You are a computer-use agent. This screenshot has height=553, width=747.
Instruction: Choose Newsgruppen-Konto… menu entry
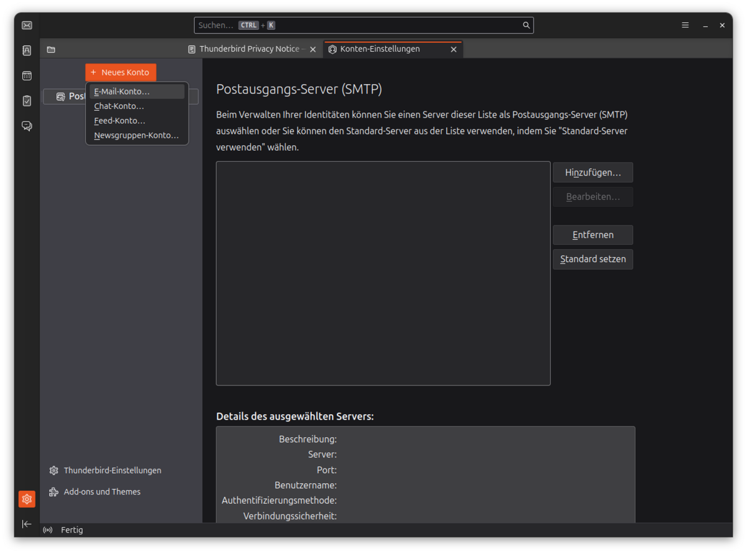[x=136, y=135]
